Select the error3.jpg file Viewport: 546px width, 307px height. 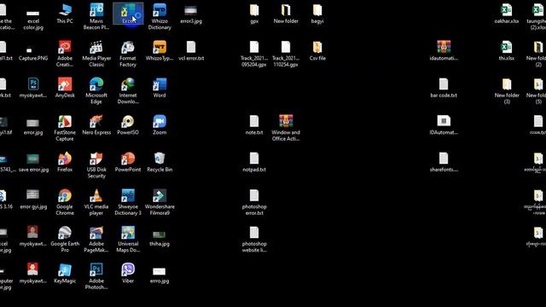click(x=191, y=14)
